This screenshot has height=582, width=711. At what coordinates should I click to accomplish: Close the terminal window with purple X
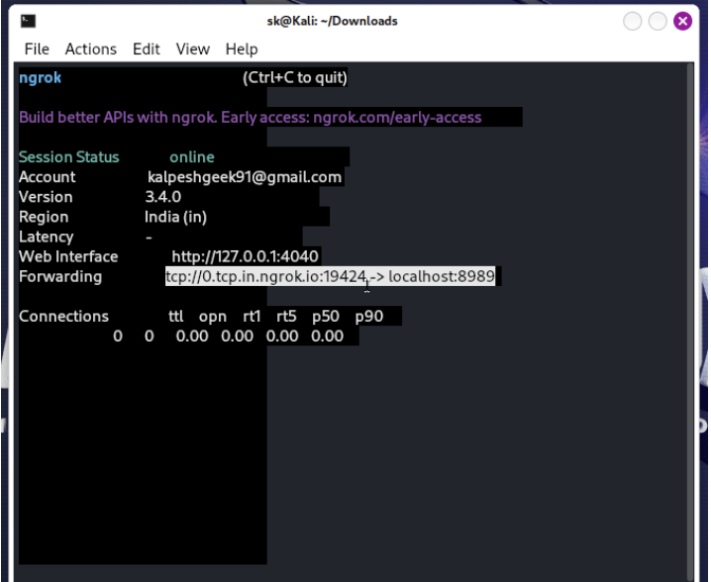click(x=682, y=21)
